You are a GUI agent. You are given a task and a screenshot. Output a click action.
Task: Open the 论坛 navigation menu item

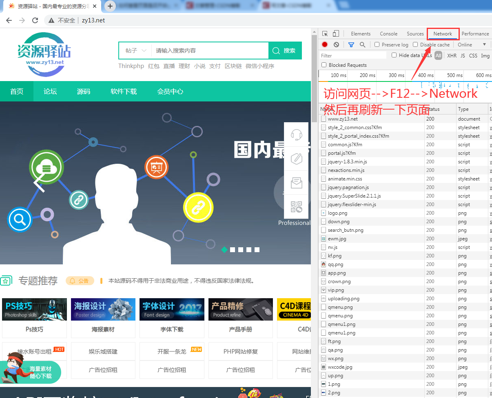point(50,91)
